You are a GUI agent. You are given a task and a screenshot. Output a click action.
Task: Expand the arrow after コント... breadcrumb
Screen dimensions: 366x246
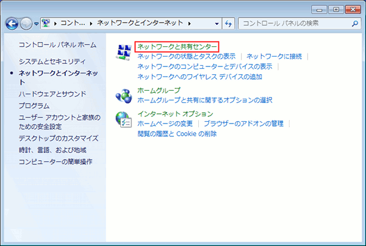pyautogui.click(x=90, y=24)
